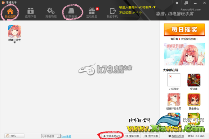This screenshot has width=209, height=139.
Task: Open the 高级功能 gear tab
Action: [51, 13]
